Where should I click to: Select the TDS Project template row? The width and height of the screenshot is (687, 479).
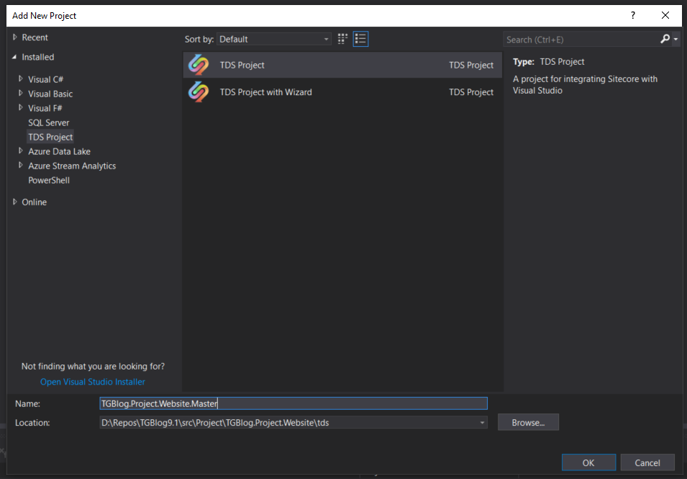tap(342, 65)
